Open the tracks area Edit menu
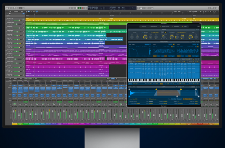 pos(10,12)
